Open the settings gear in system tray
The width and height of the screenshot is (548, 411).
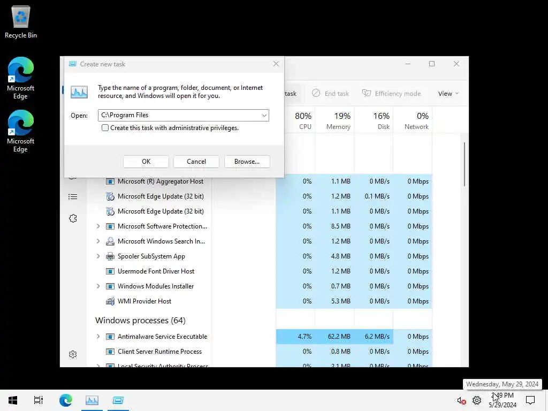coord(477,400)
